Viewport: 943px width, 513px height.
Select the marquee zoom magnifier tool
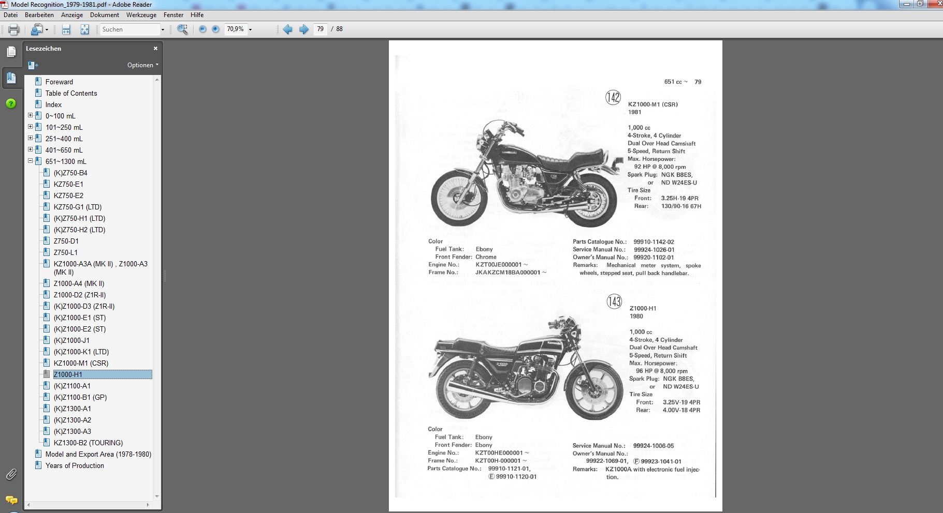coord(182,29)
